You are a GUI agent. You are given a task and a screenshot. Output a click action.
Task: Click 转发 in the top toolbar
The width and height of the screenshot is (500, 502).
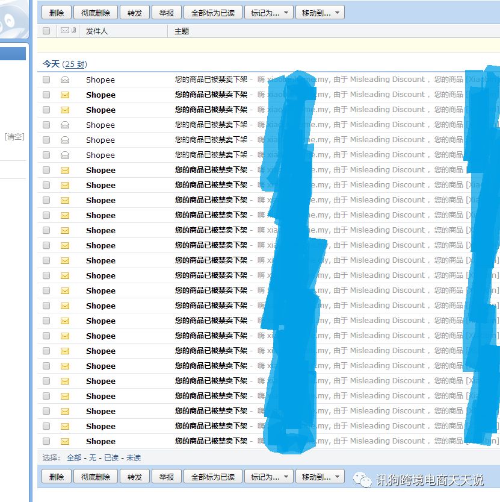[135, 13]
